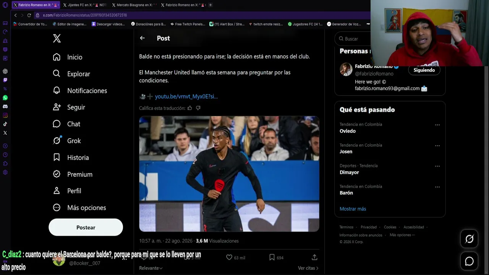Viewport: 489px width, 275px height.
Task: Open options for the Oviedo trend
Action: (437, 125)
